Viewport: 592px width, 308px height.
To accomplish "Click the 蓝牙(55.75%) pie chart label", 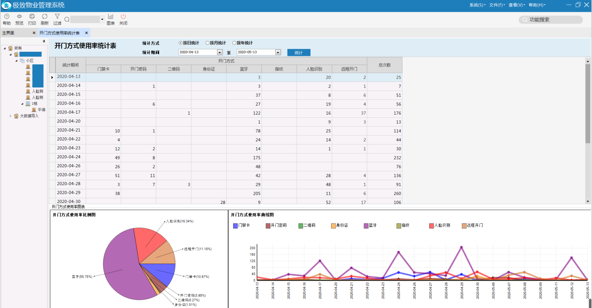I will coord(82,277).
